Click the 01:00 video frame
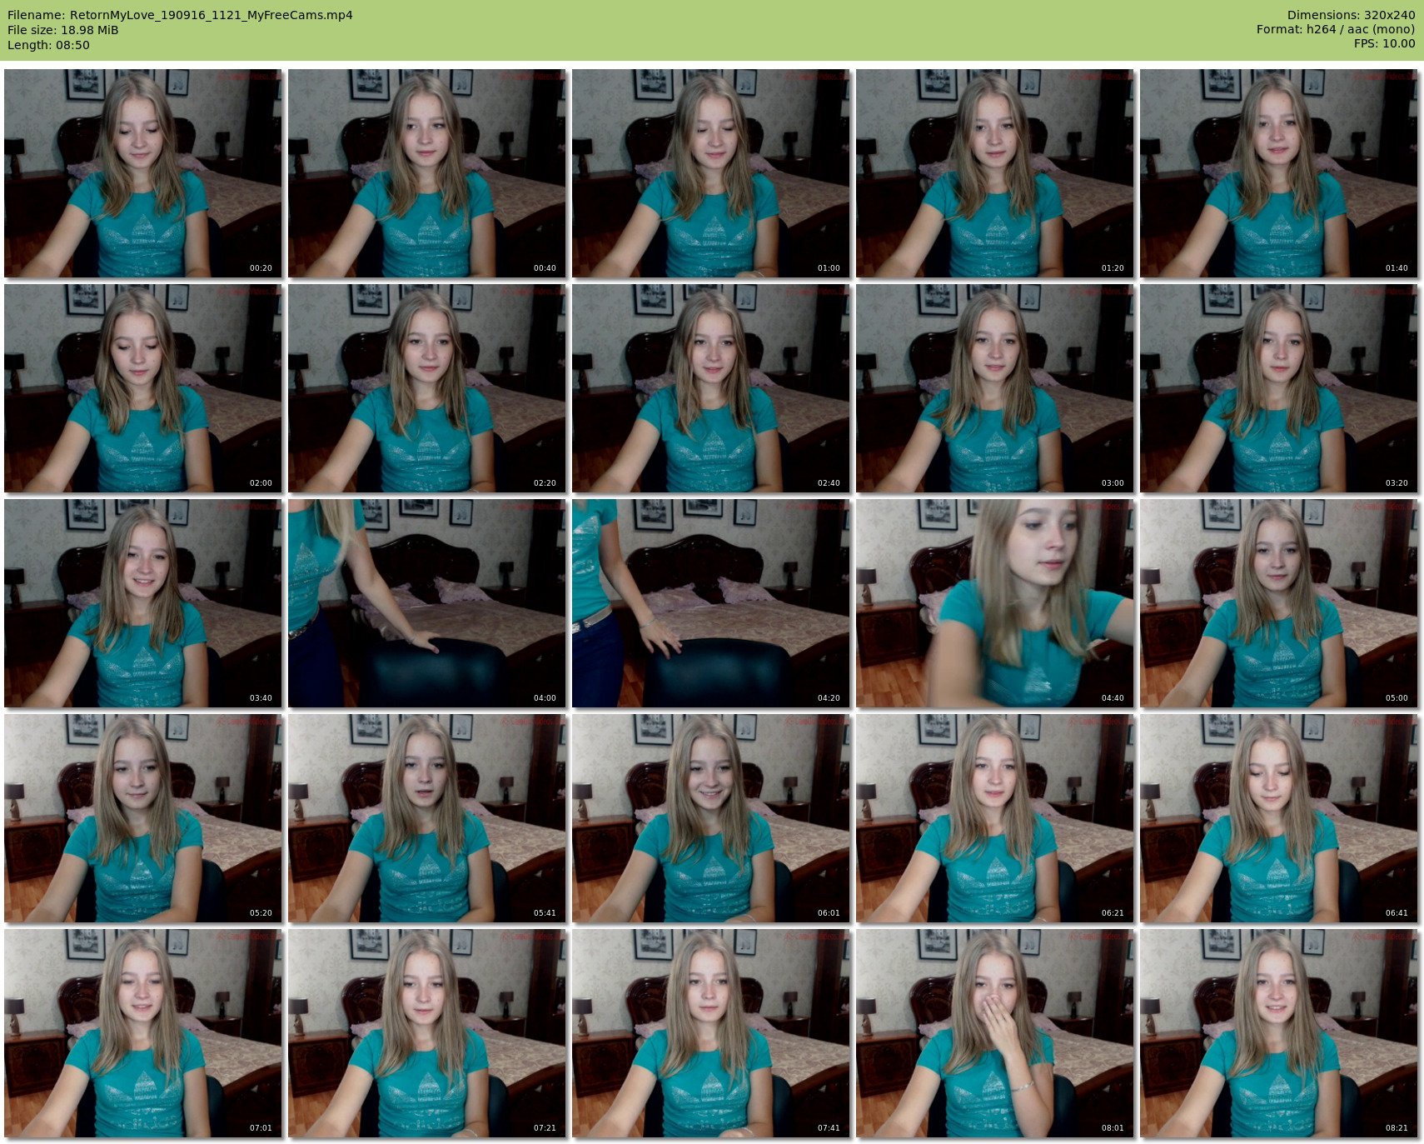Viewport: 1424px width, 1144px height. (710, 173)
